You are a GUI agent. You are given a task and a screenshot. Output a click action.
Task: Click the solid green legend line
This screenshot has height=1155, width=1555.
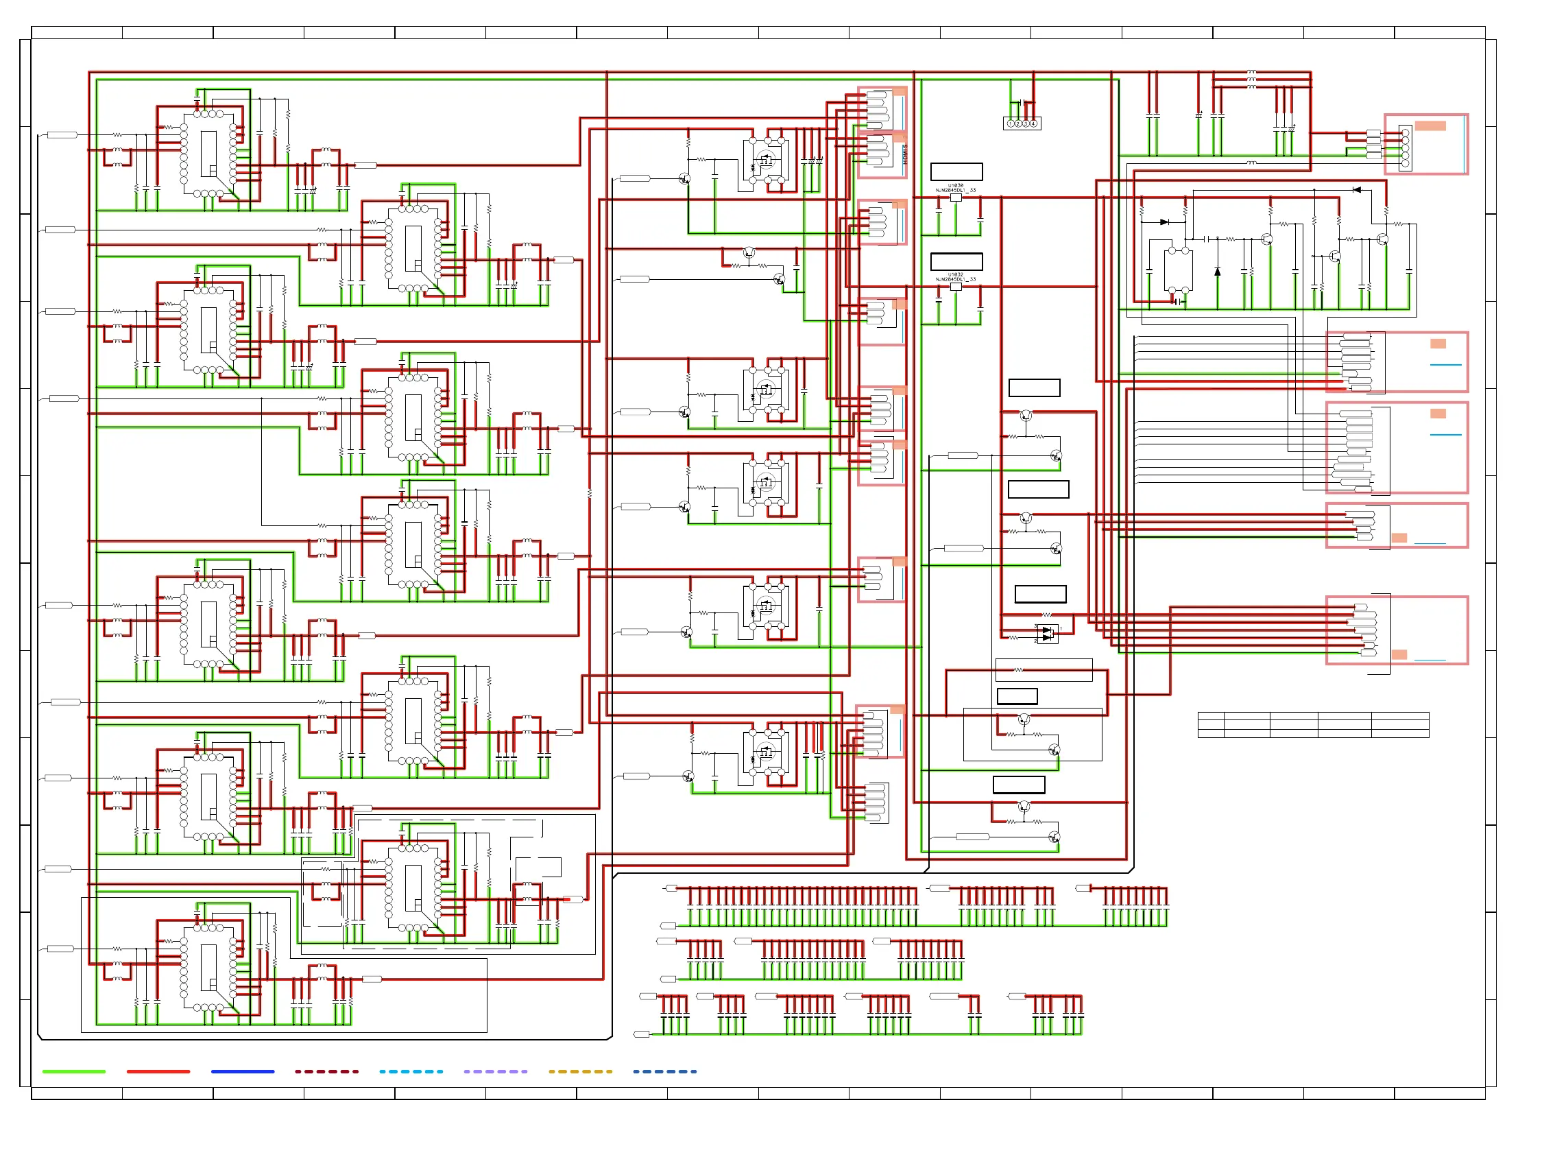73,1071
